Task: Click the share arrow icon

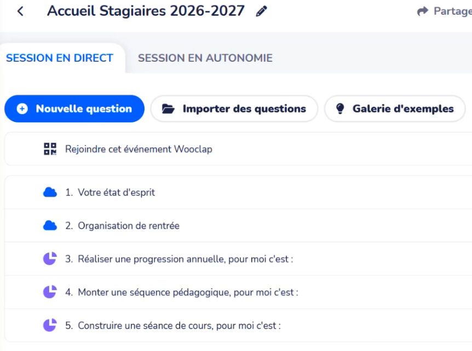Action: click(x=423, y=11)
